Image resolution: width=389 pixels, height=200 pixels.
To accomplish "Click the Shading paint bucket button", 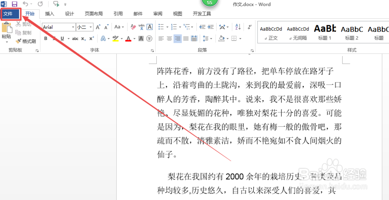I will click(x=222, y=39).
